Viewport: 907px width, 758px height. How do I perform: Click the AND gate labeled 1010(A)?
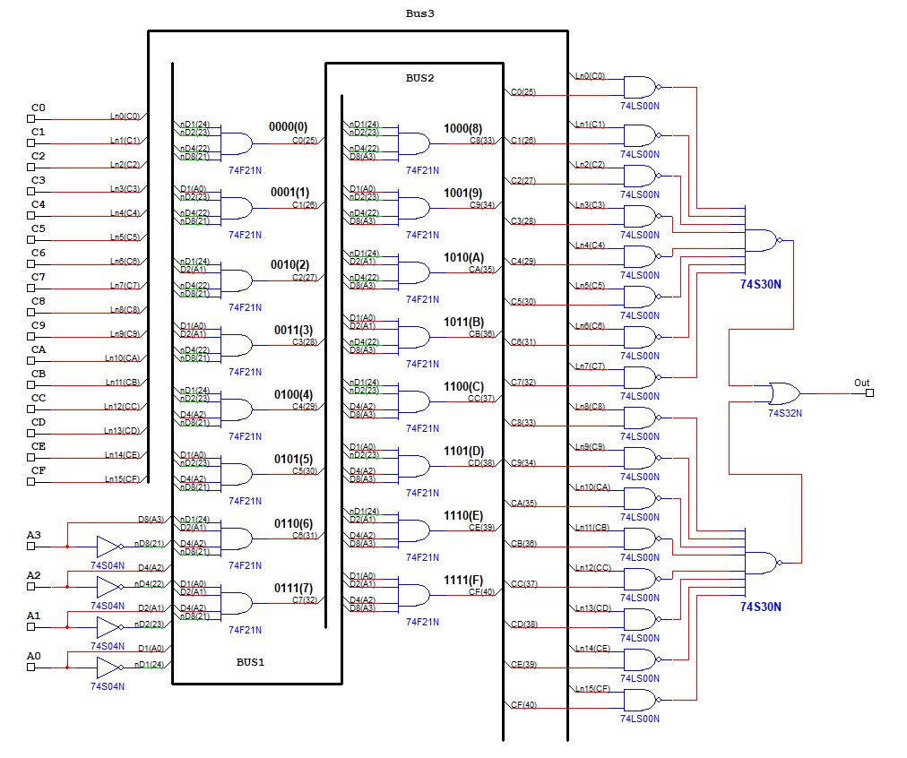click(x=413, y=271)
